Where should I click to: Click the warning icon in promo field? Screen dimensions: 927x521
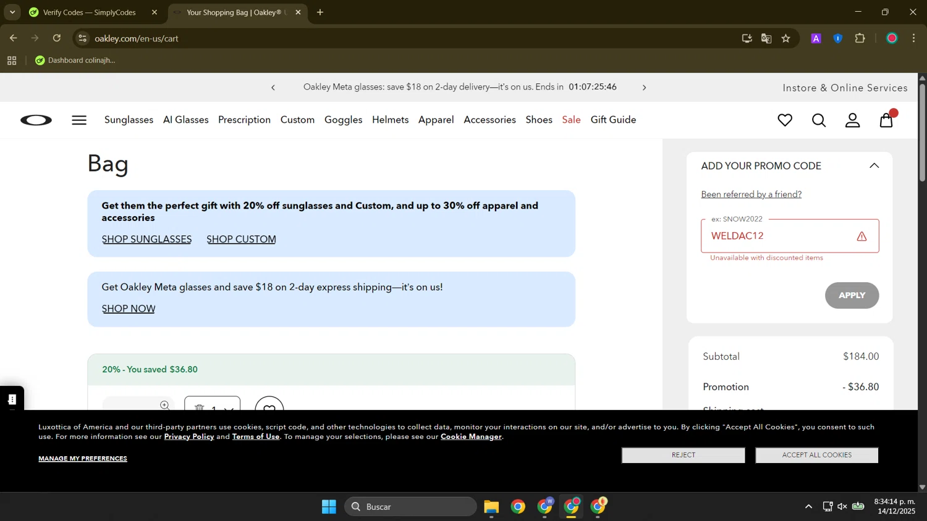pos(861,236)
